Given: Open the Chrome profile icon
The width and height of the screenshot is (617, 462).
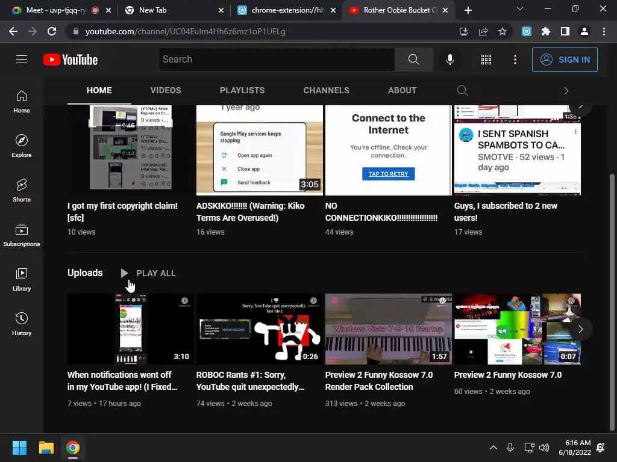Looking at the screenshot, I should click(x=584, y=31).
